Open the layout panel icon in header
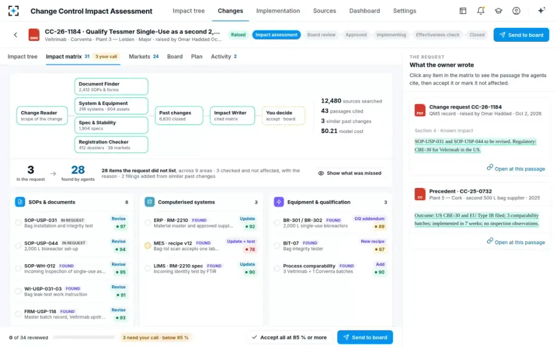Viewport: 557px width, 348px height. pos(463,11)
